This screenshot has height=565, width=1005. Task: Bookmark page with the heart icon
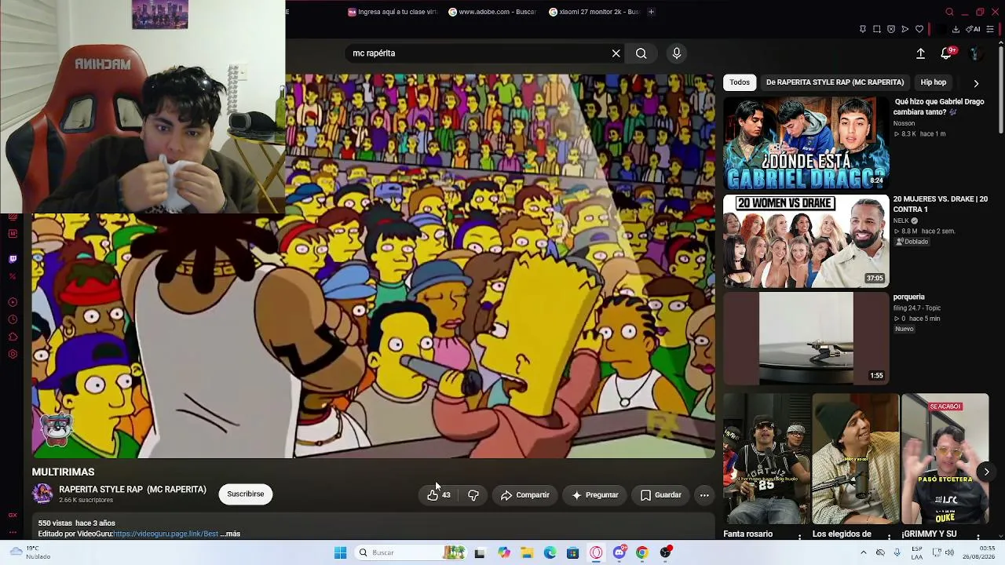[x=919, y=29]
